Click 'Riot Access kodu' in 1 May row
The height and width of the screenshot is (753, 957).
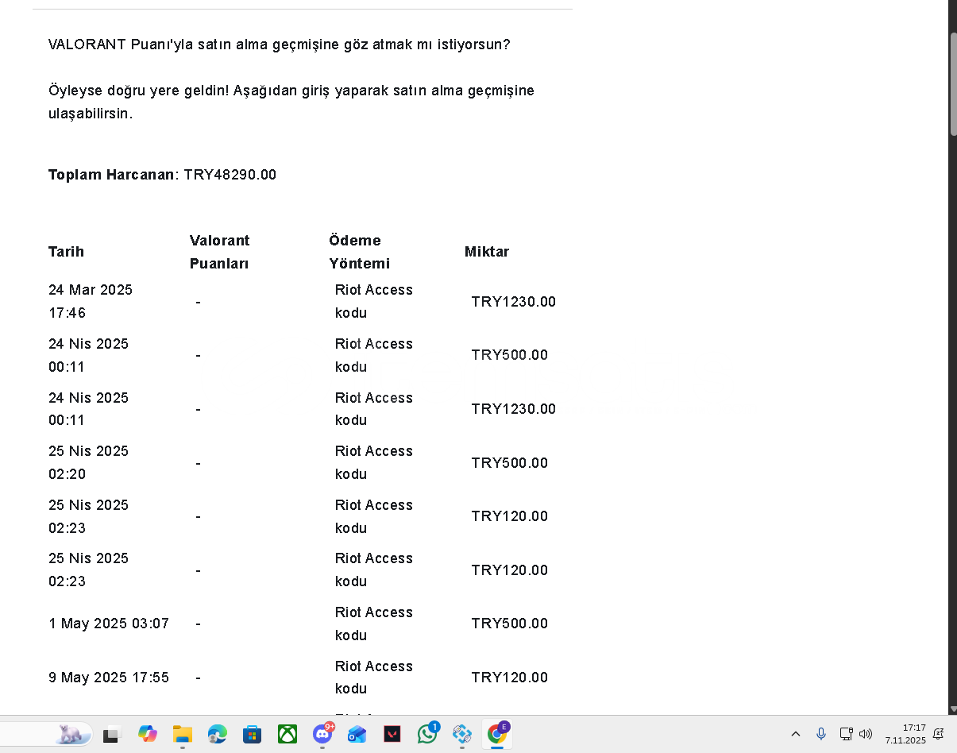point(374,624)
